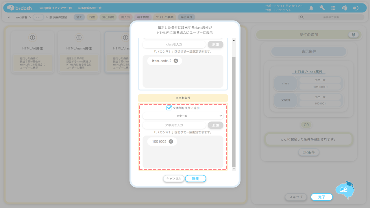Open the notifications bell
Viewport: 370px width, 208px height.
311,8
